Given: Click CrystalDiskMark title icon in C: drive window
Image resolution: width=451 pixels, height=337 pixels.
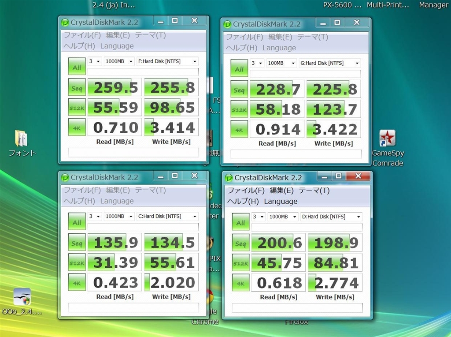Looking at the screenshot, I should 65,177.
